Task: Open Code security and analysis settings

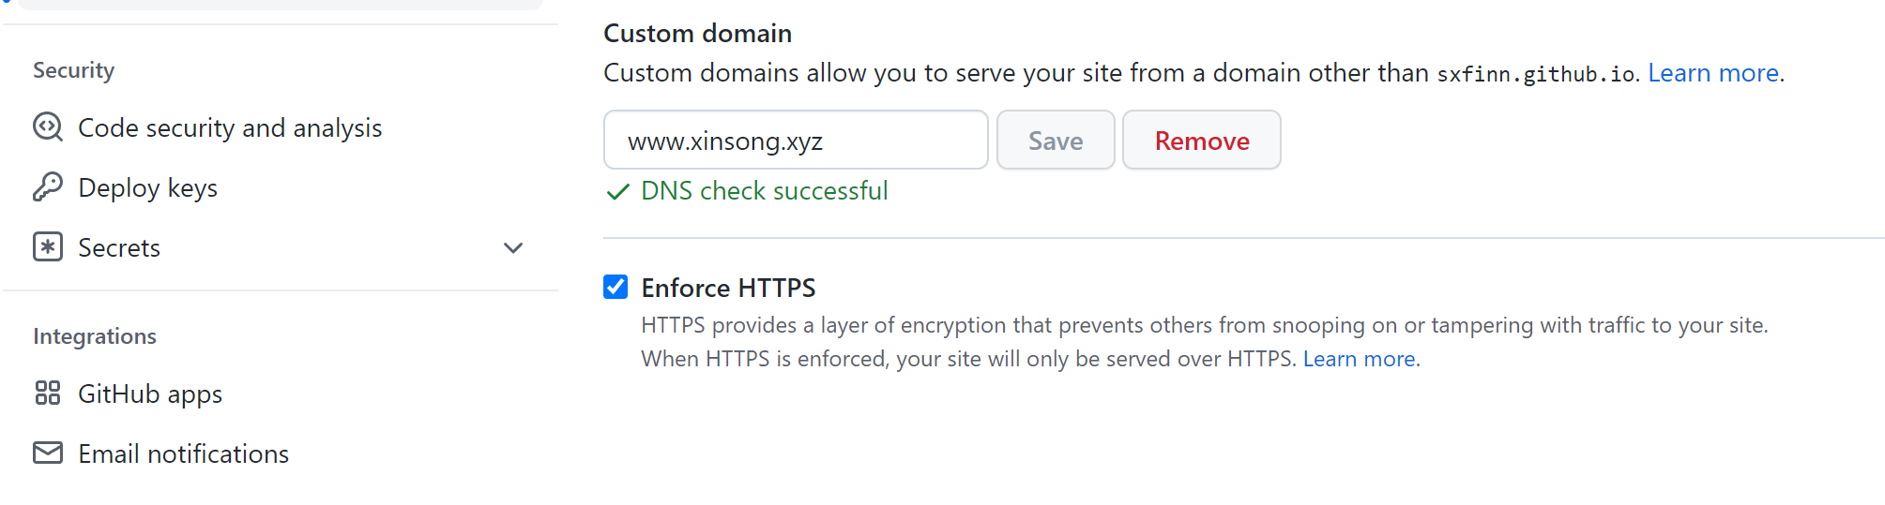Action: point(230,127)
